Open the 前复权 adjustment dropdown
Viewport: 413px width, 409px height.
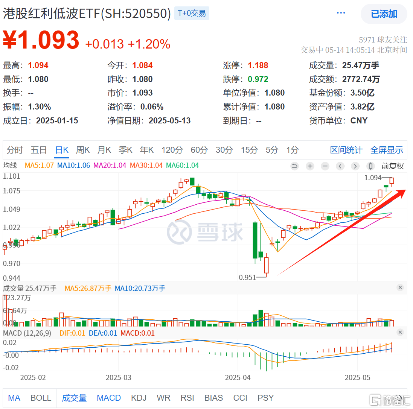coord(392,166)
